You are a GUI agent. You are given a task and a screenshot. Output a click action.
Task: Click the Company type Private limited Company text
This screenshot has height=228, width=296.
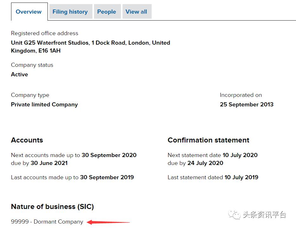tap(44, 104)
